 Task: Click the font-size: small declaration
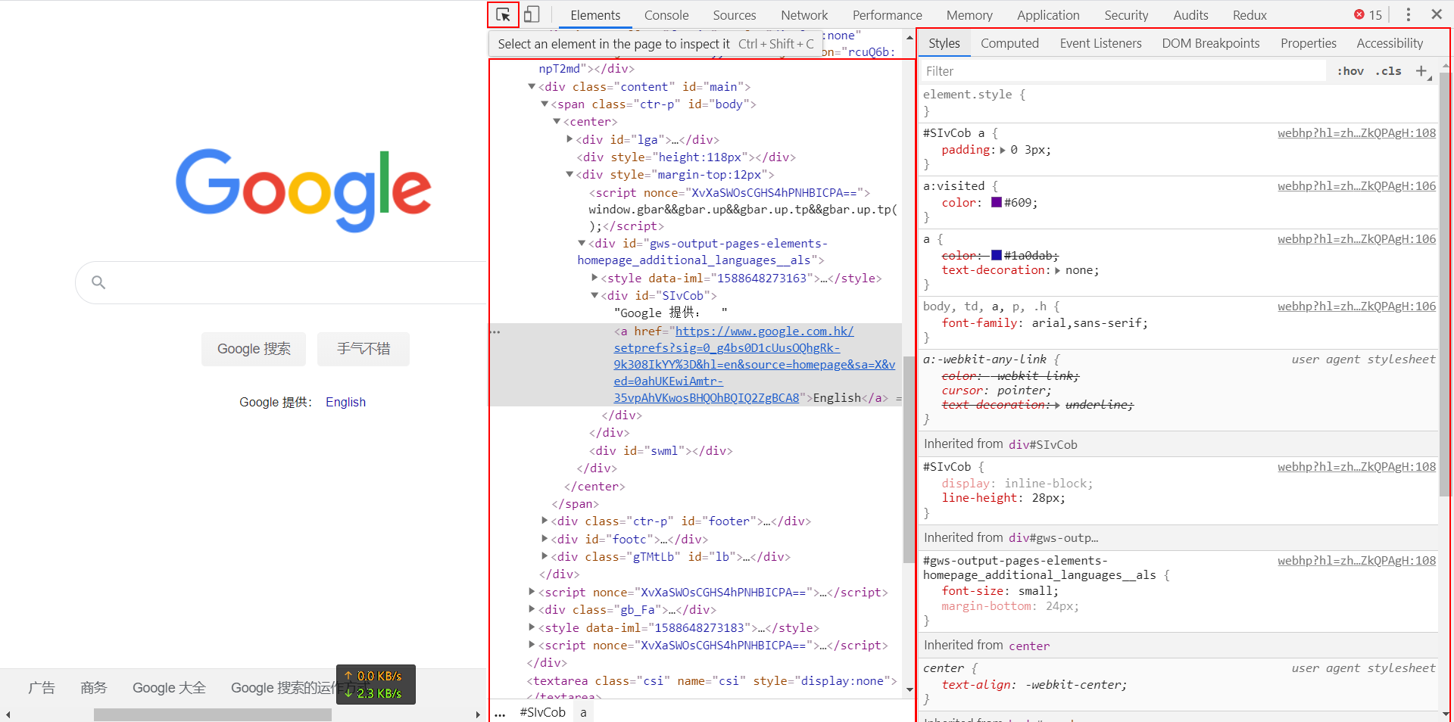click(1000, 591)
